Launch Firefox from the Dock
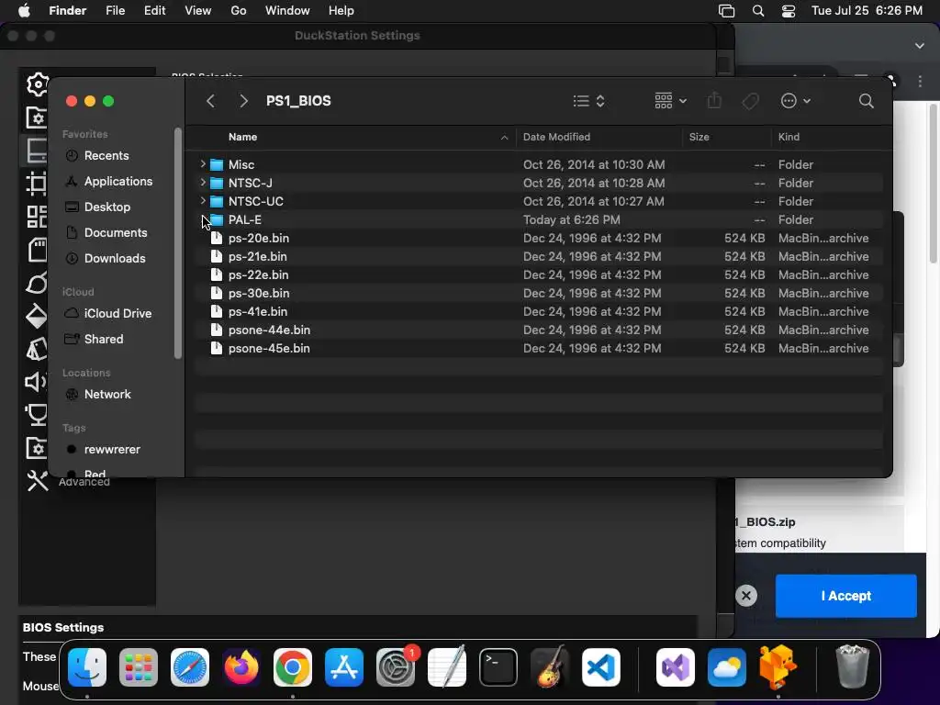Screen dimensions: 940x705 (241, 667)
